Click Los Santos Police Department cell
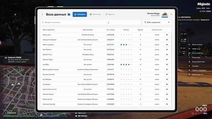The width and height of the screenshot is (212, 119). tap(87, 69)
